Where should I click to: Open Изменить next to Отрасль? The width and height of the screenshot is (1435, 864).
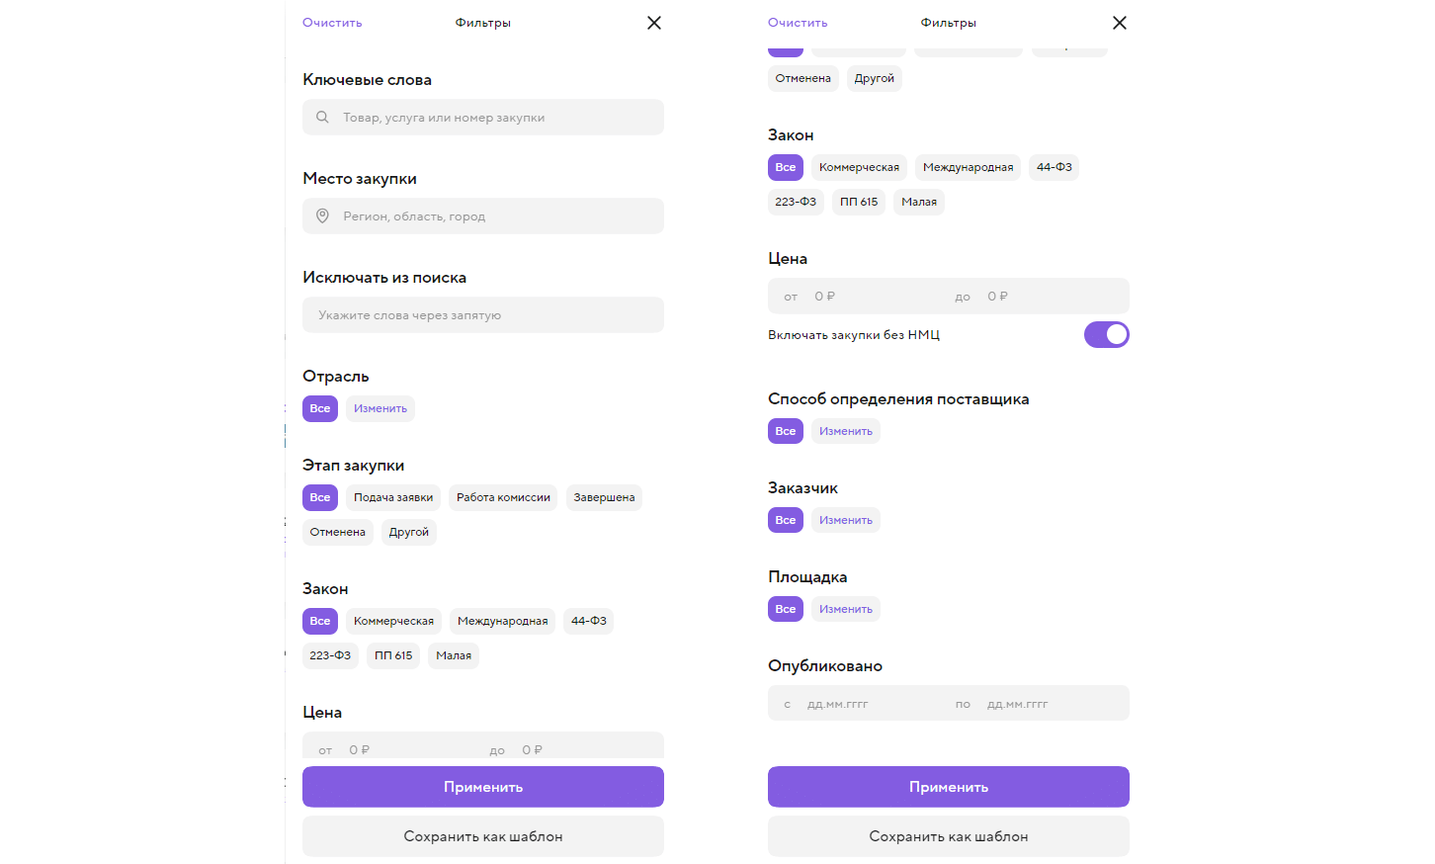click(380, 409)
